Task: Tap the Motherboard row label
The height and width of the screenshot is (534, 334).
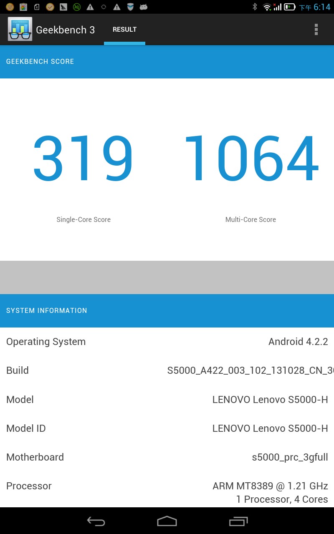Action: pos(35,457)
